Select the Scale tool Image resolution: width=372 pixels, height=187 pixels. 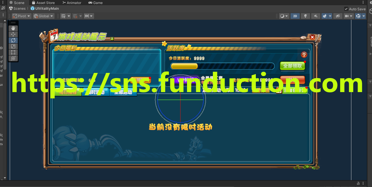click(x=13, y=46)
